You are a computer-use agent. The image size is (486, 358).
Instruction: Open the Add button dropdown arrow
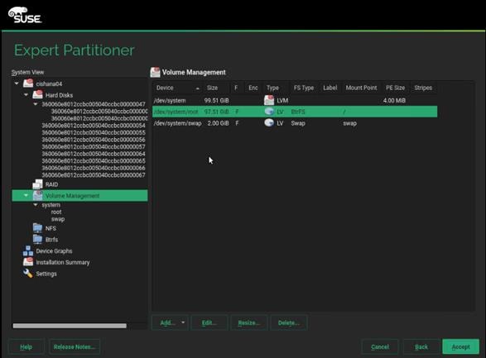[x=183, y=322]
